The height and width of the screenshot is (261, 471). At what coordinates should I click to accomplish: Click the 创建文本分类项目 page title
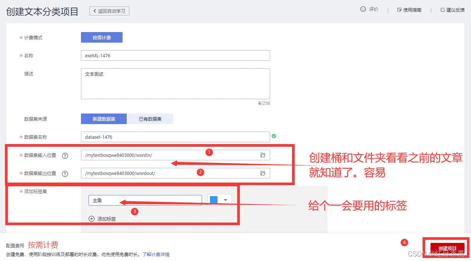point(42,12)
